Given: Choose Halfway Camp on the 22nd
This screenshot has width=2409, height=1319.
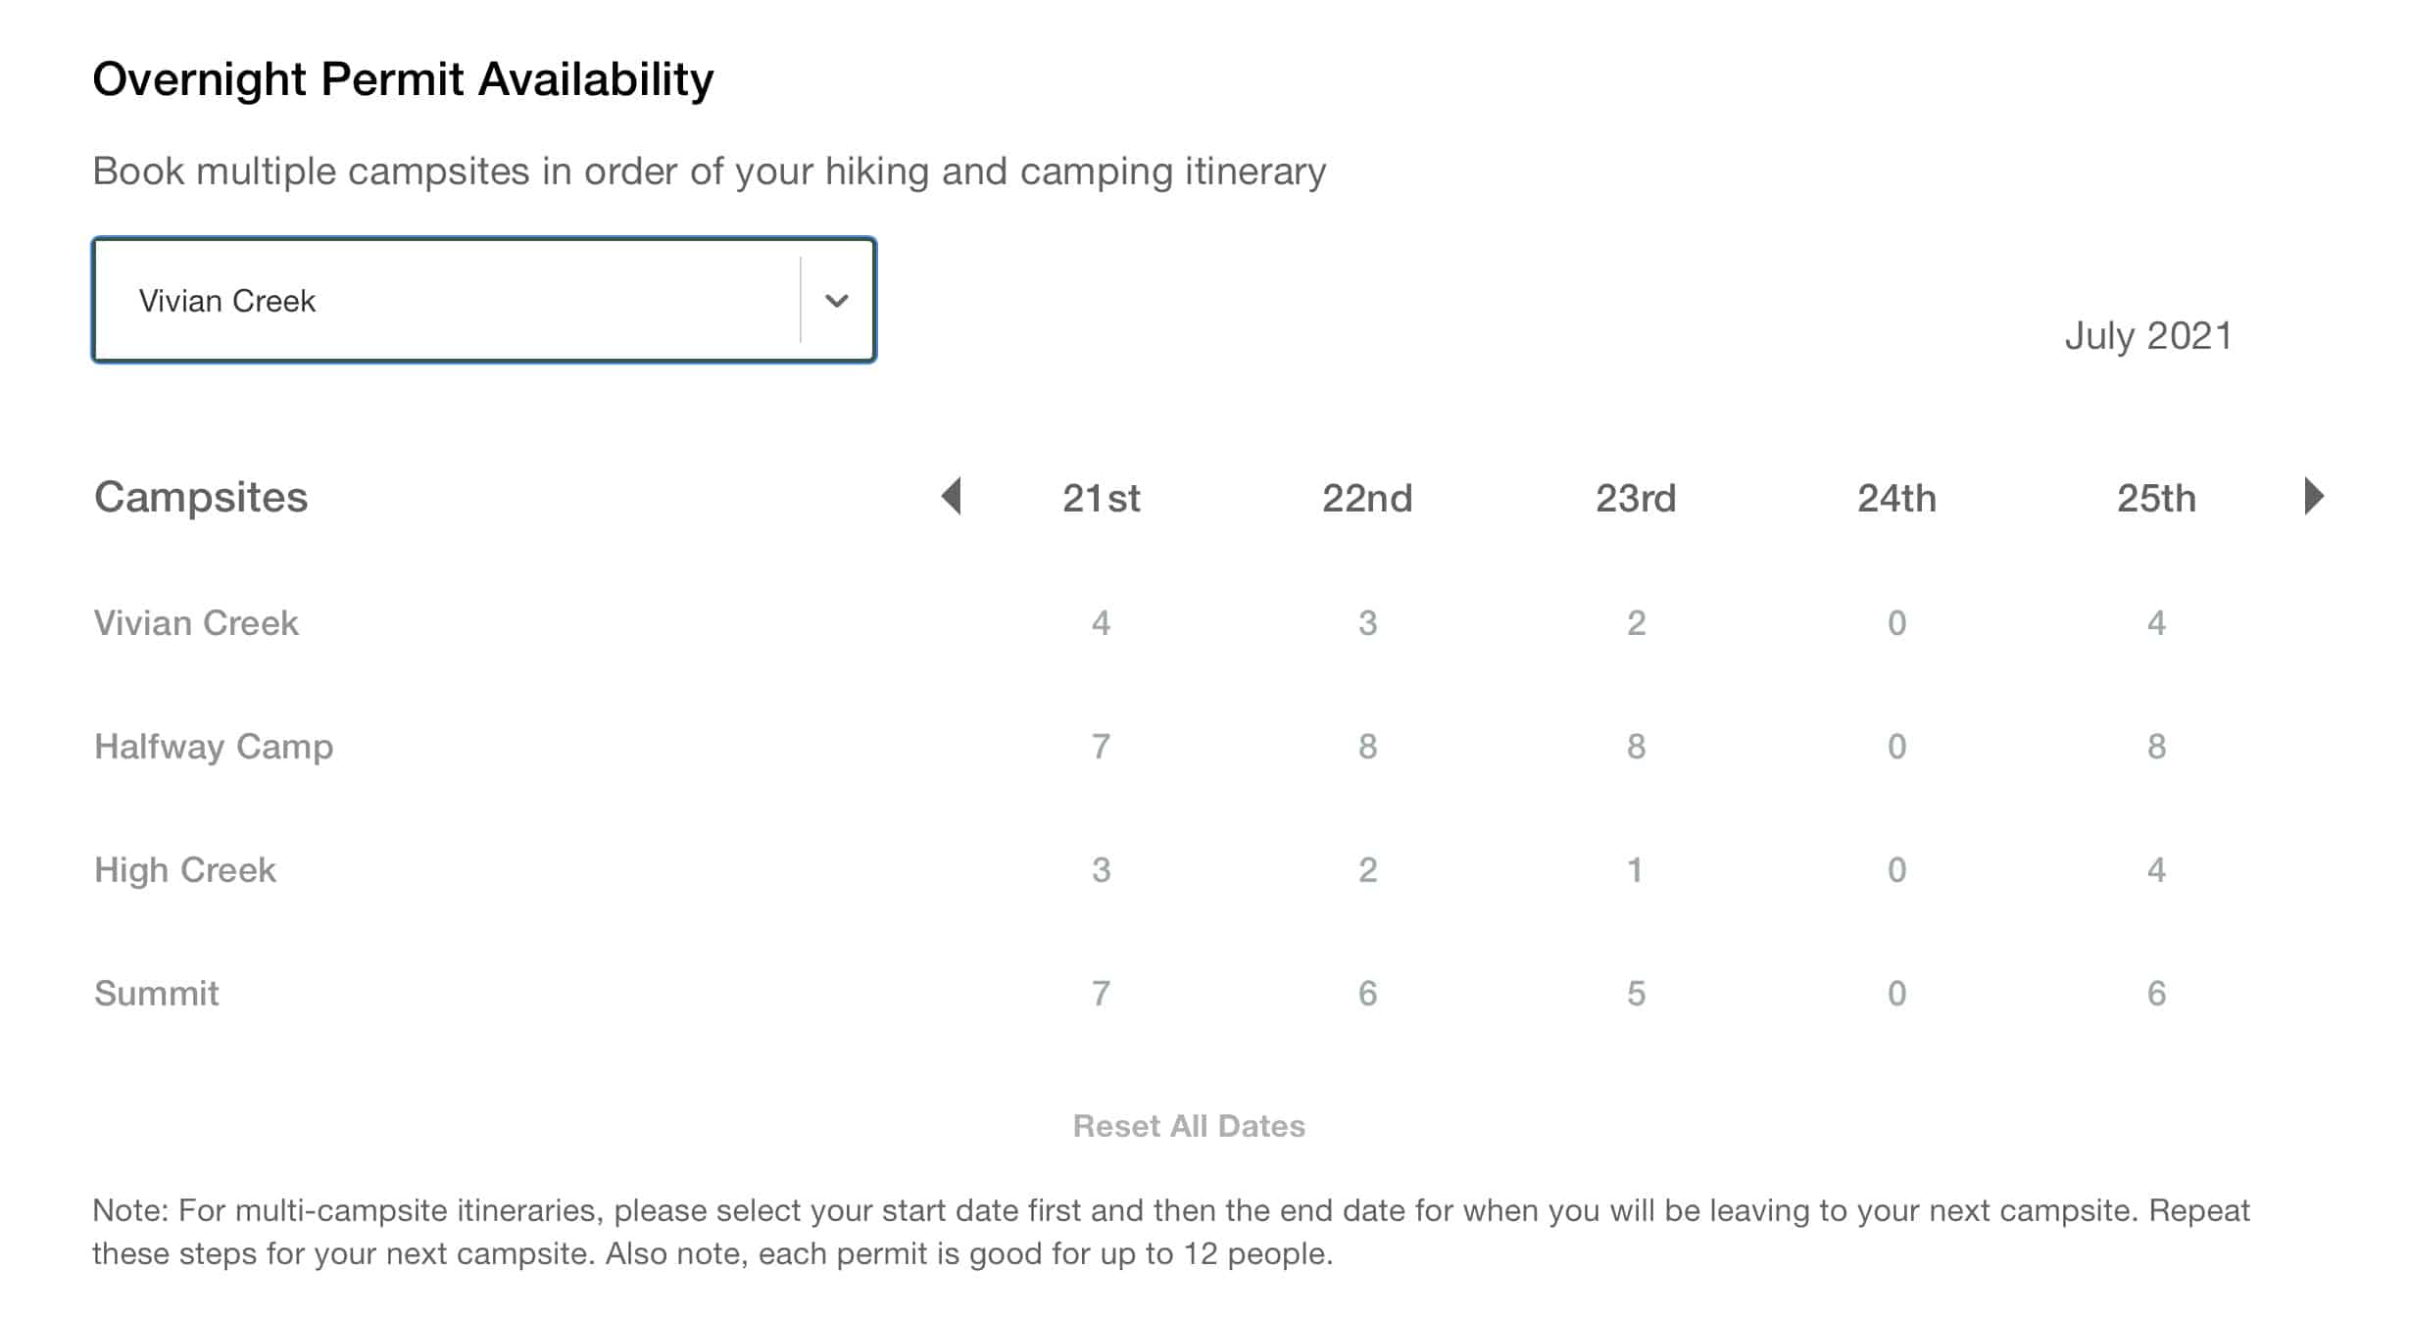Looking at the screenshot, I should pos(1367,747).
